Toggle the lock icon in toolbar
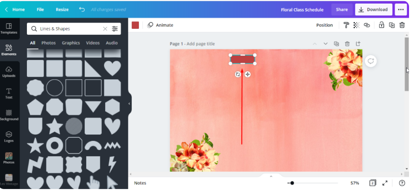411x191 pixels. (x=382, y=25)
